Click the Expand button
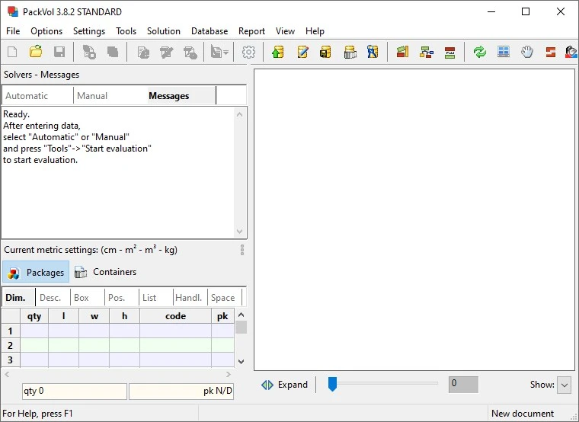The height and width of the screenshot is (422, 579). point(285,385)
